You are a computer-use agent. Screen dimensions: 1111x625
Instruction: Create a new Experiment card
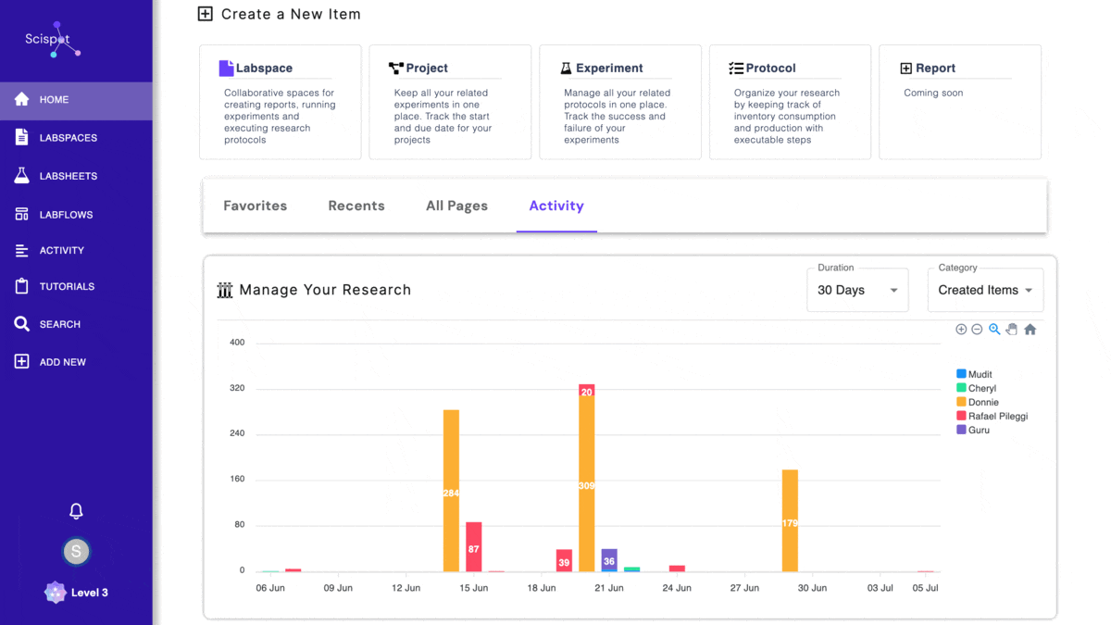(619, 102)
